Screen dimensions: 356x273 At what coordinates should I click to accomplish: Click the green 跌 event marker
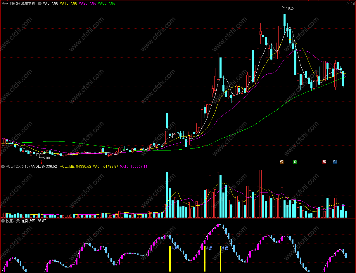[295, 162]
